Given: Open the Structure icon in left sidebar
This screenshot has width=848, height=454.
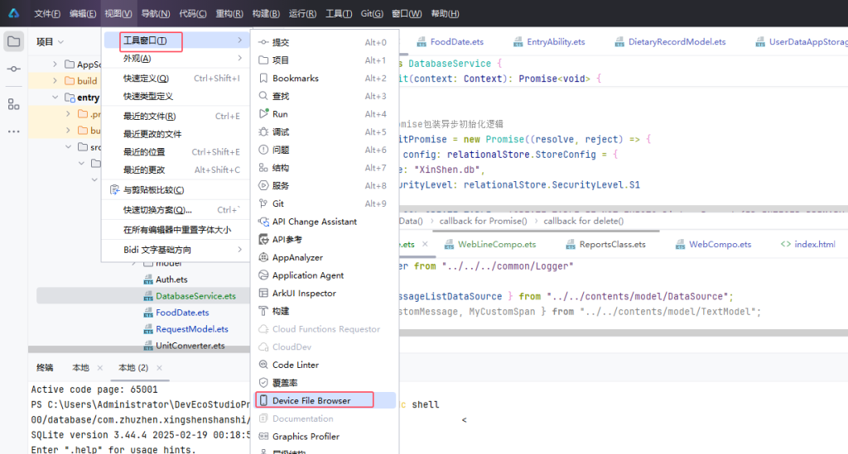Looking at the screenshot, I should (14, 104).
